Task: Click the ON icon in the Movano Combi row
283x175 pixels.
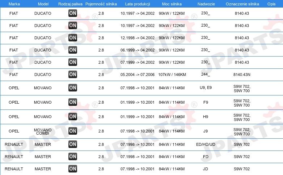Action: [73, 131]
